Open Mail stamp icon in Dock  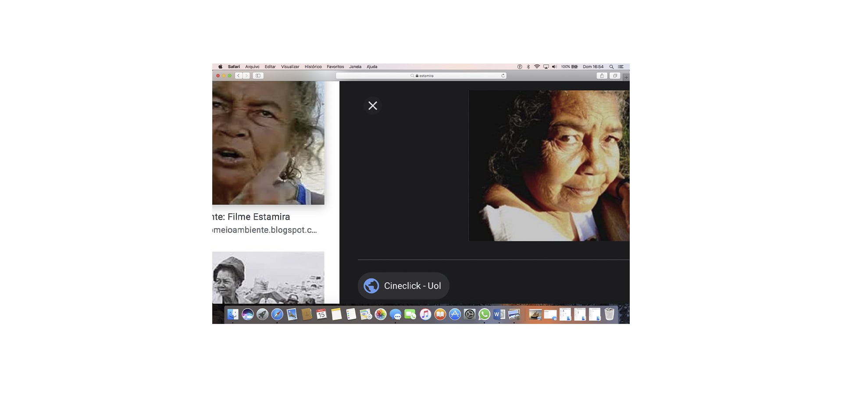point(292,314)
